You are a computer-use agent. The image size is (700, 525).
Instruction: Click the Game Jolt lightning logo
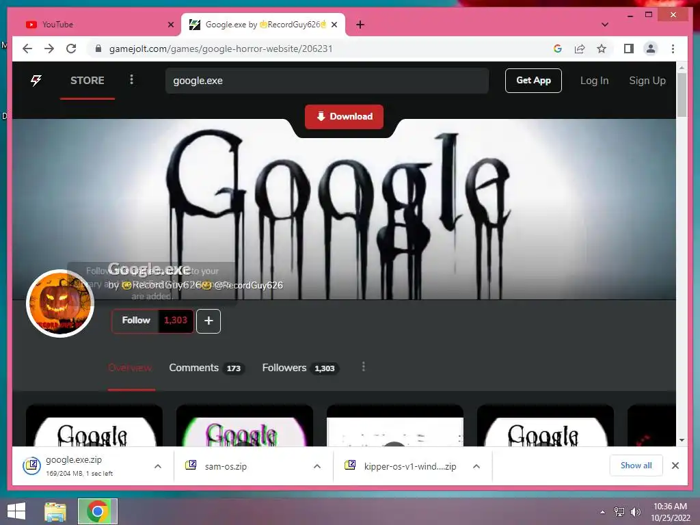click(x=36, y=81)
